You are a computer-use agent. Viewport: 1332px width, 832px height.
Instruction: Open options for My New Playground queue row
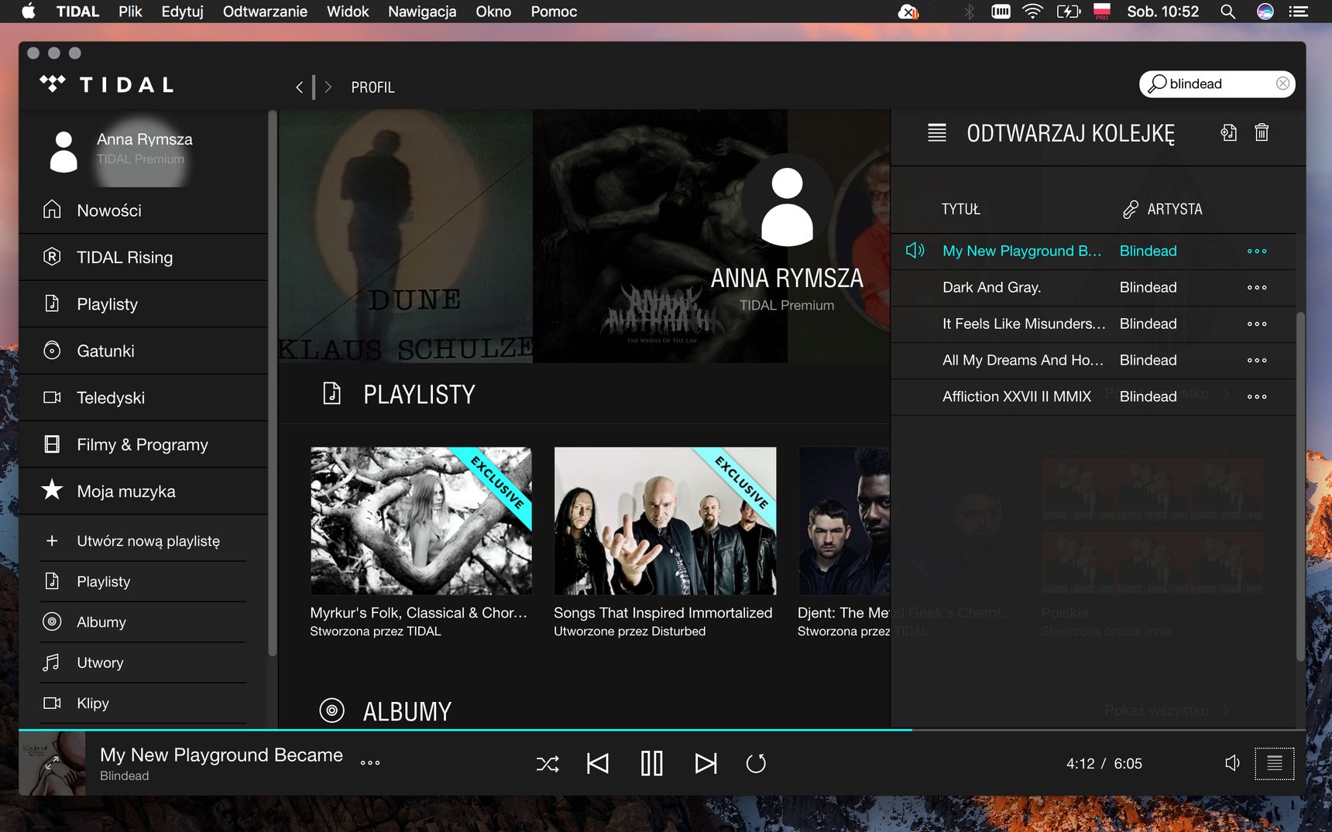click(x=1257, y=251)
